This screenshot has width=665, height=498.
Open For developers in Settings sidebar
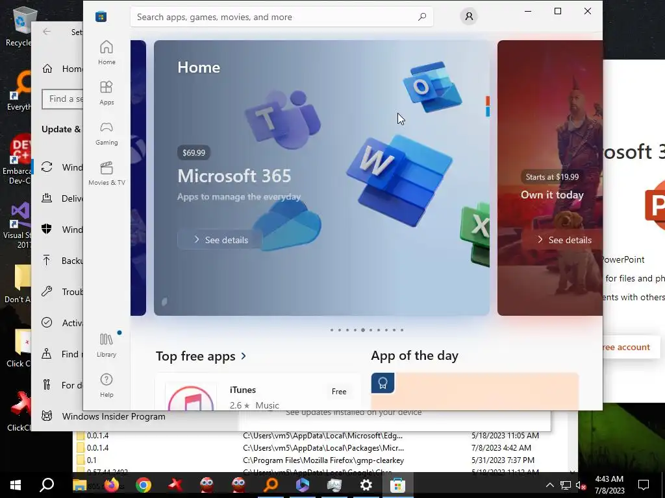pyautogui.click(x=58, y=385)
